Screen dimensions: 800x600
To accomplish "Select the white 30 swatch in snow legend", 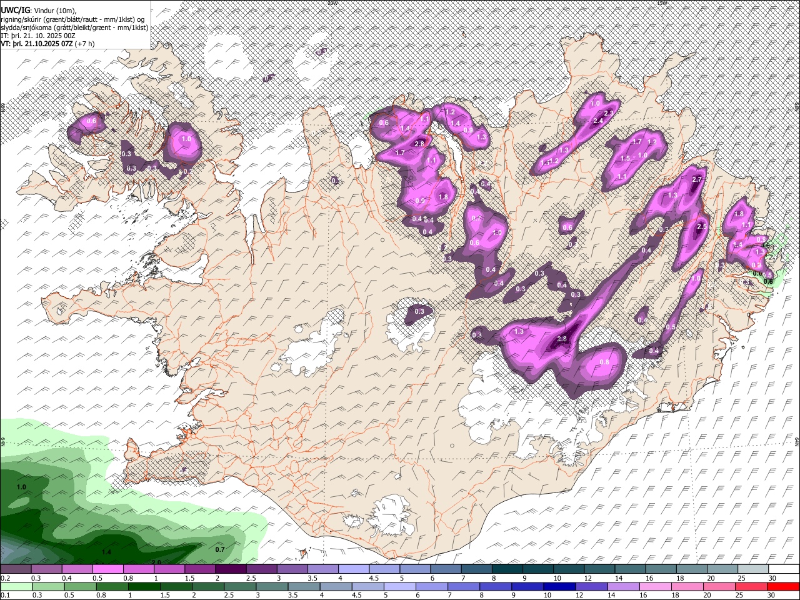I will [x=784, y=569].
